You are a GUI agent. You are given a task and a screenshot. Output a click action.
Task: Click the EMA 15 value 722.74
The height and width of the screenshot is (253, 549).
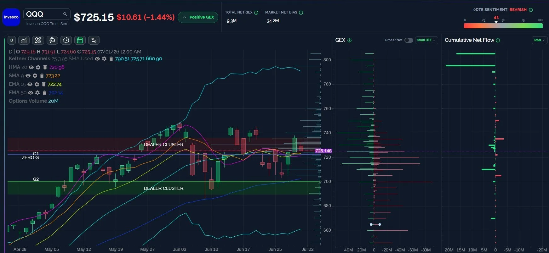55,84
